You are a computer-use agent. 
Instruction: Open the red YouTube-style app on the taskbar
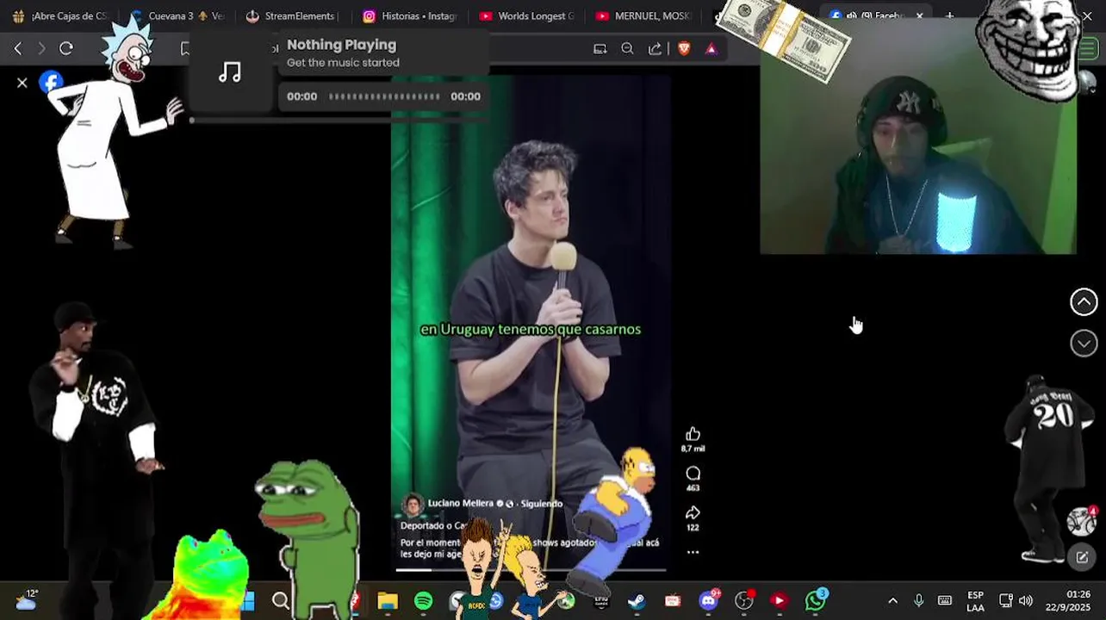click(x=779, y=600)
